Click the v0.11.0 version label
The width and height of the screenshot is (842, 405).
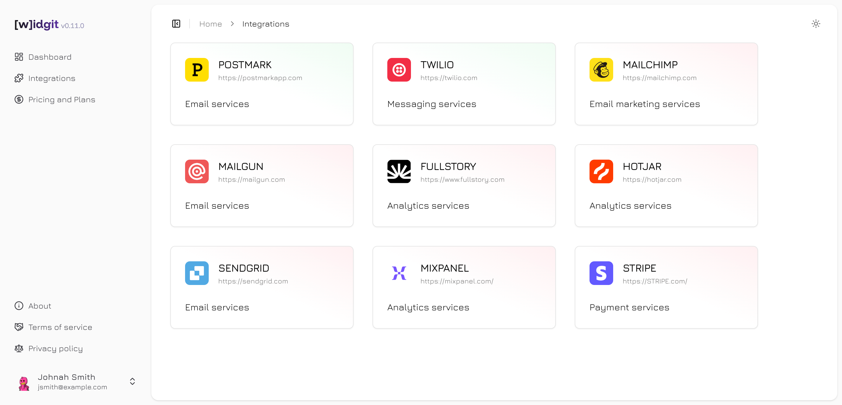[x=72, y=25]
